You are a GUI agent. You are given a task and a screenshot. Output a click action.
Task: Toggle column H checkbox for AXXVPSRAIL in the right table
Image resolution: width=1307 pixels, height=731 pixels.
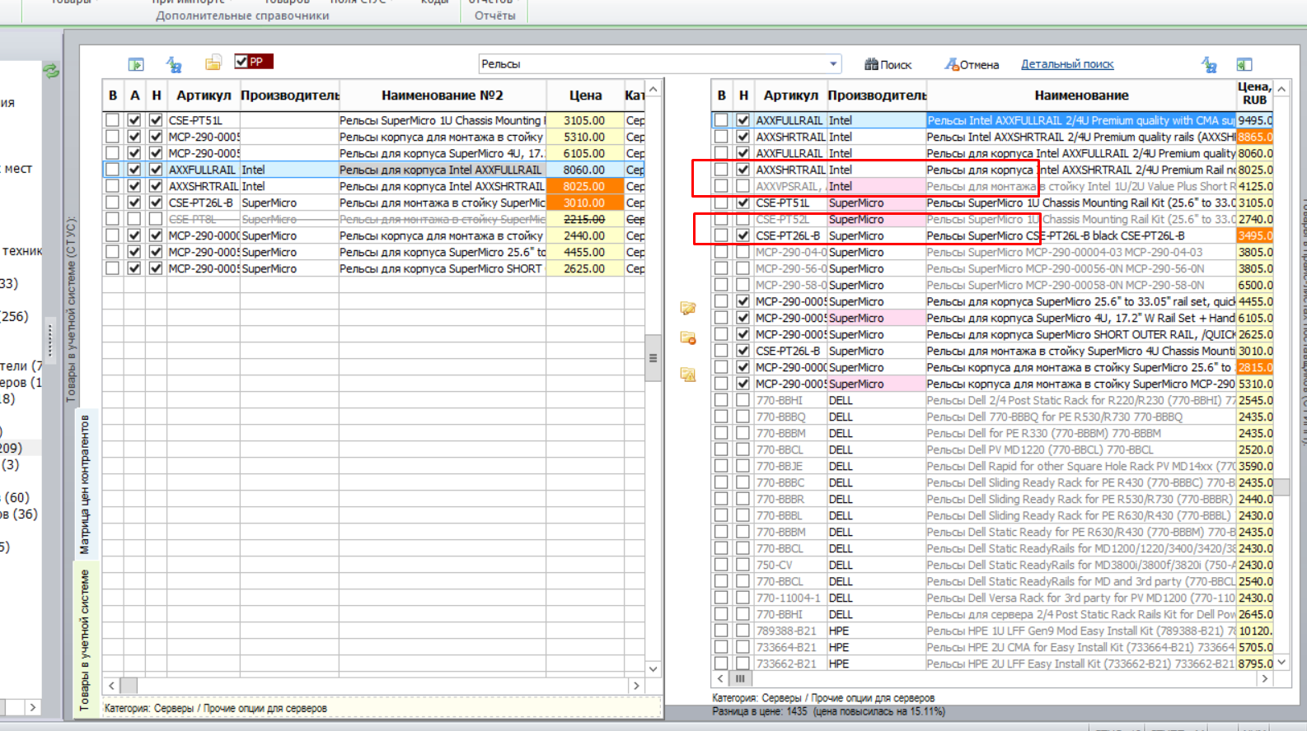(x=743, y=186)
